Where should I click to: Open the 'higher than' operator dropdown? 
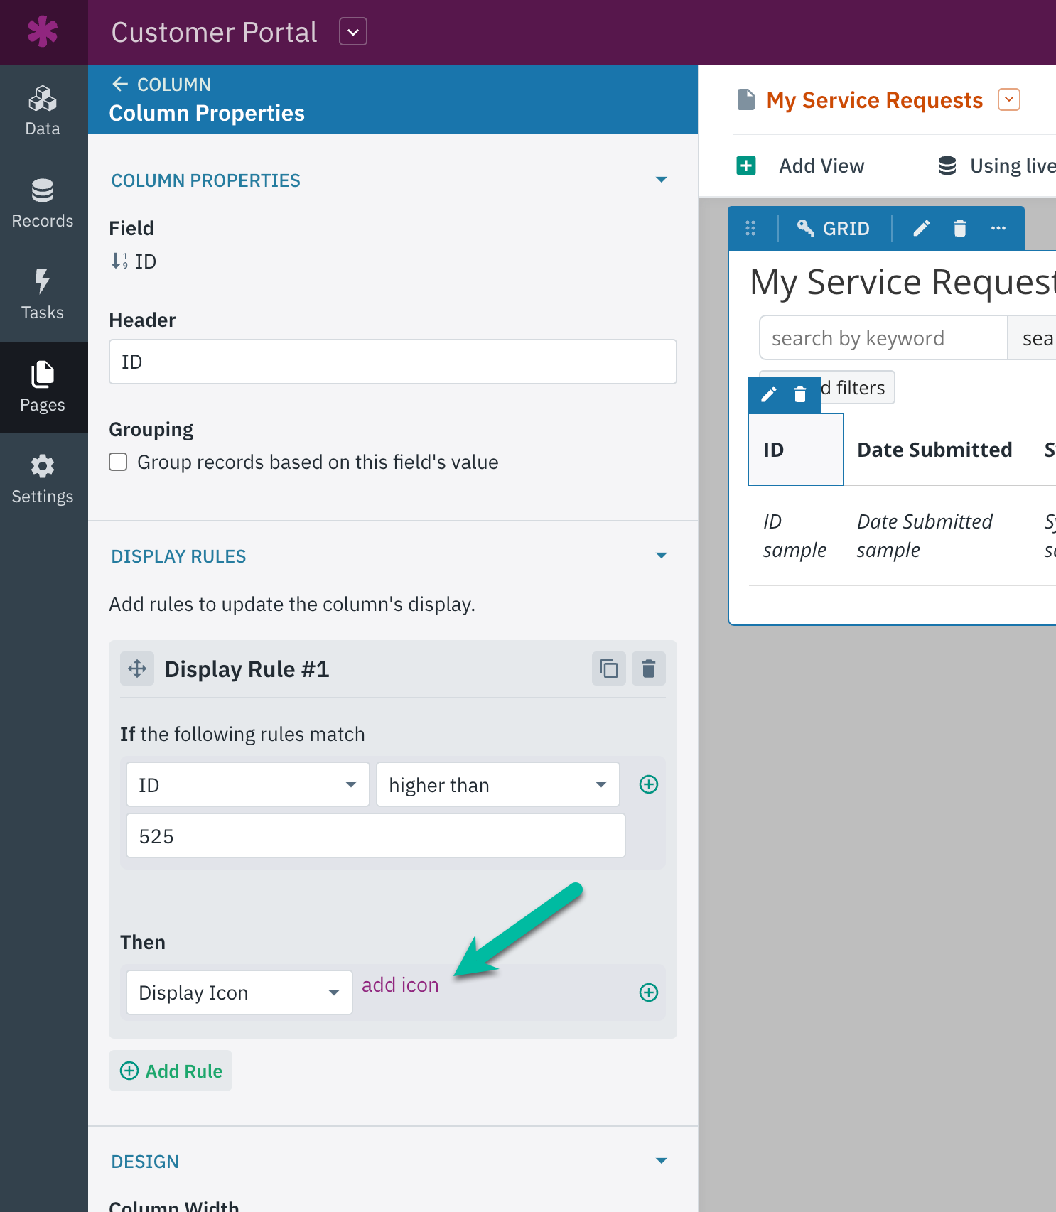pos(497,785)
